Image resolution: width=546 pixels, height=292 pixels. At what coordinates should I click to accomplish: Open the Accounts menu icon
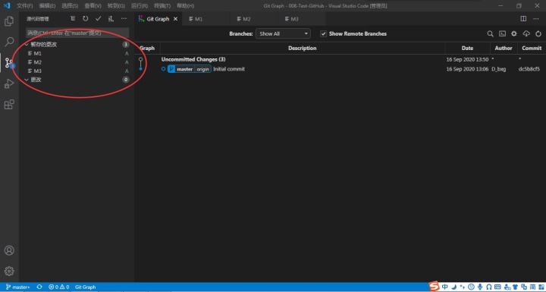tap(9, 250)
